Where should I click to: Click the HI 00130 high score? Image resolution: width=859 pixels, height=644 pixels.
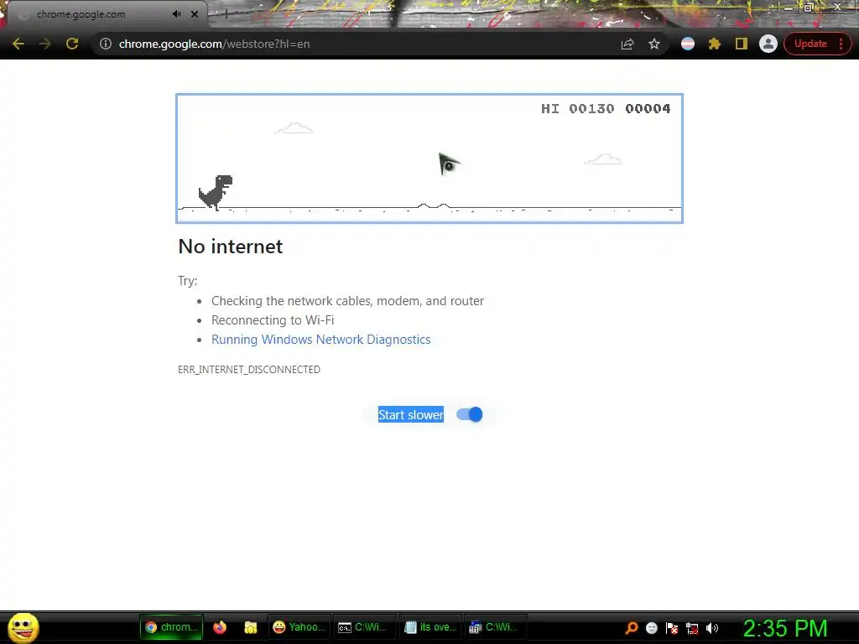click(578, 108)
